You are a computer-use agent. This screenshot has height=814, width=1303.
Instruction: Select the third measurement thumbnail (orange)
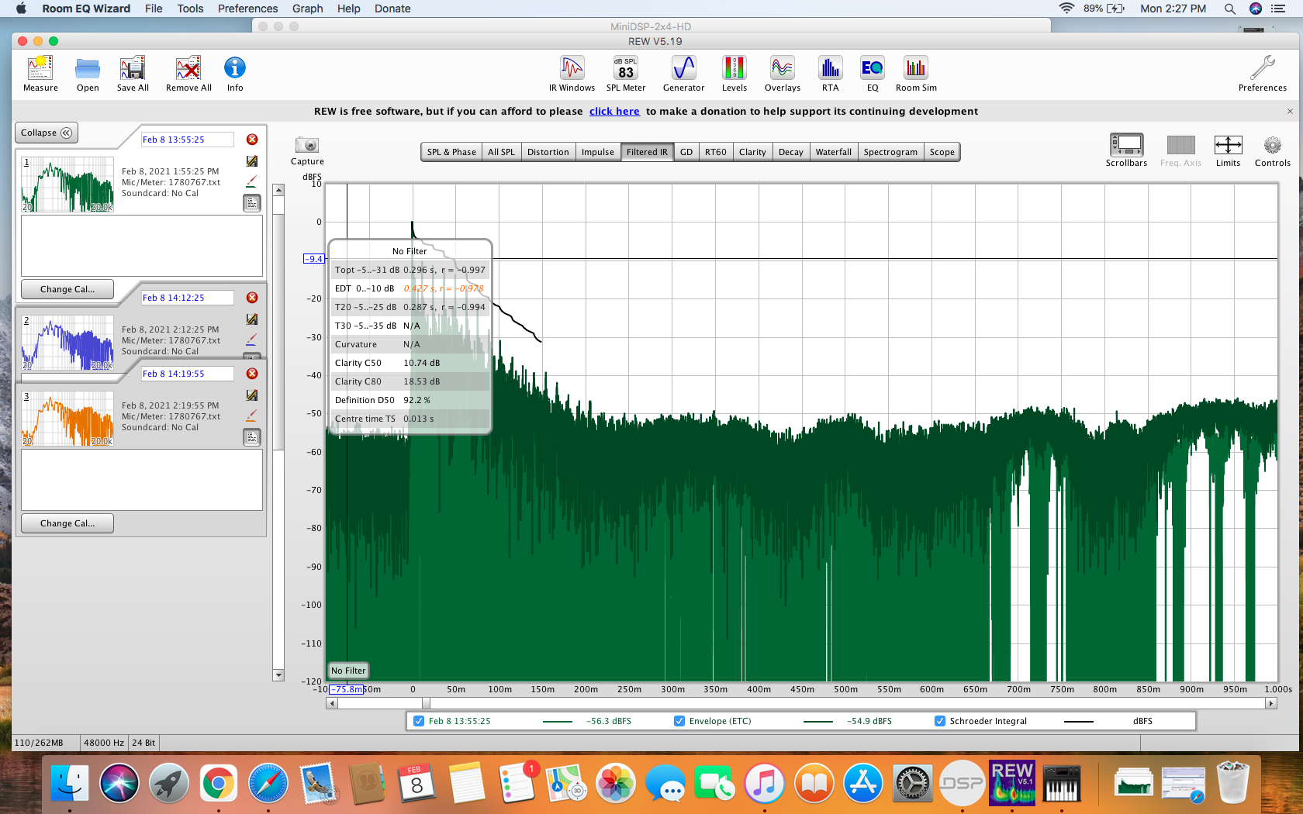[x=68, y=419]
